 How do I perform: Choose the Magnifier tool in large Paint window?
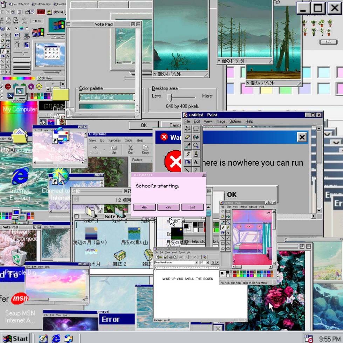[x=196, y=146]
